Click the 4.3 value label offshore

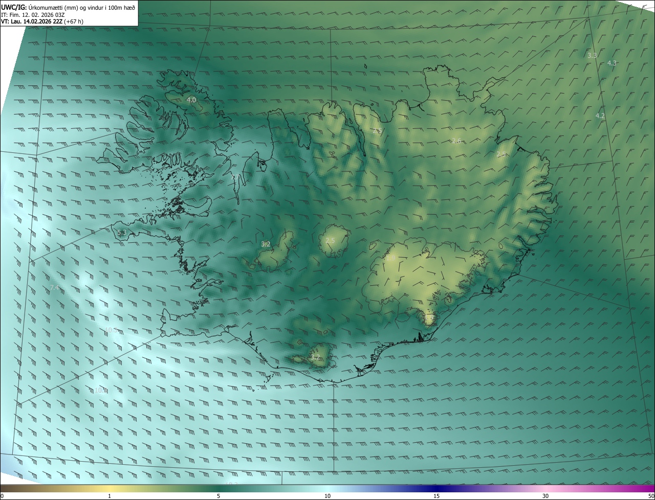tap(612, 63)
